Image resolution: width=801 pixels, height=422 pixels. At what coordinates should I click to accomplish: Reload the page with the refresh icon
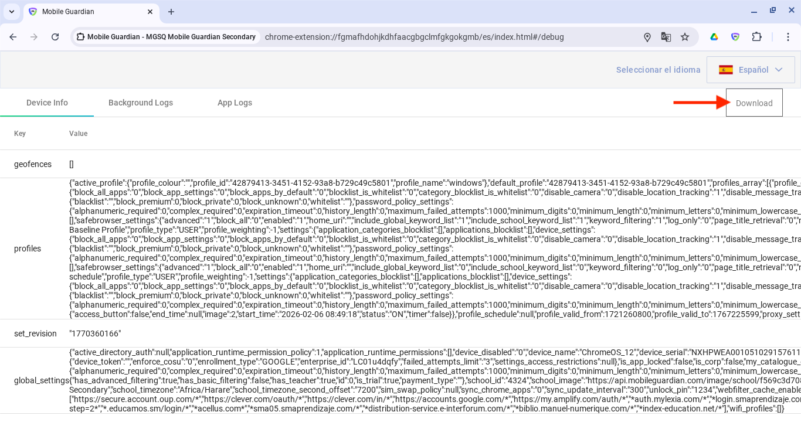pyautogui.click(x=55, y=37)
